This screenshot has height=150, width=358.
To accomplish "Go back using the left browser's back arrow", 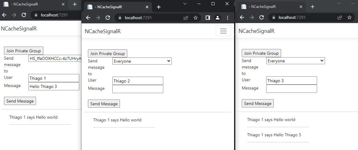I will [x=4, y=15].
